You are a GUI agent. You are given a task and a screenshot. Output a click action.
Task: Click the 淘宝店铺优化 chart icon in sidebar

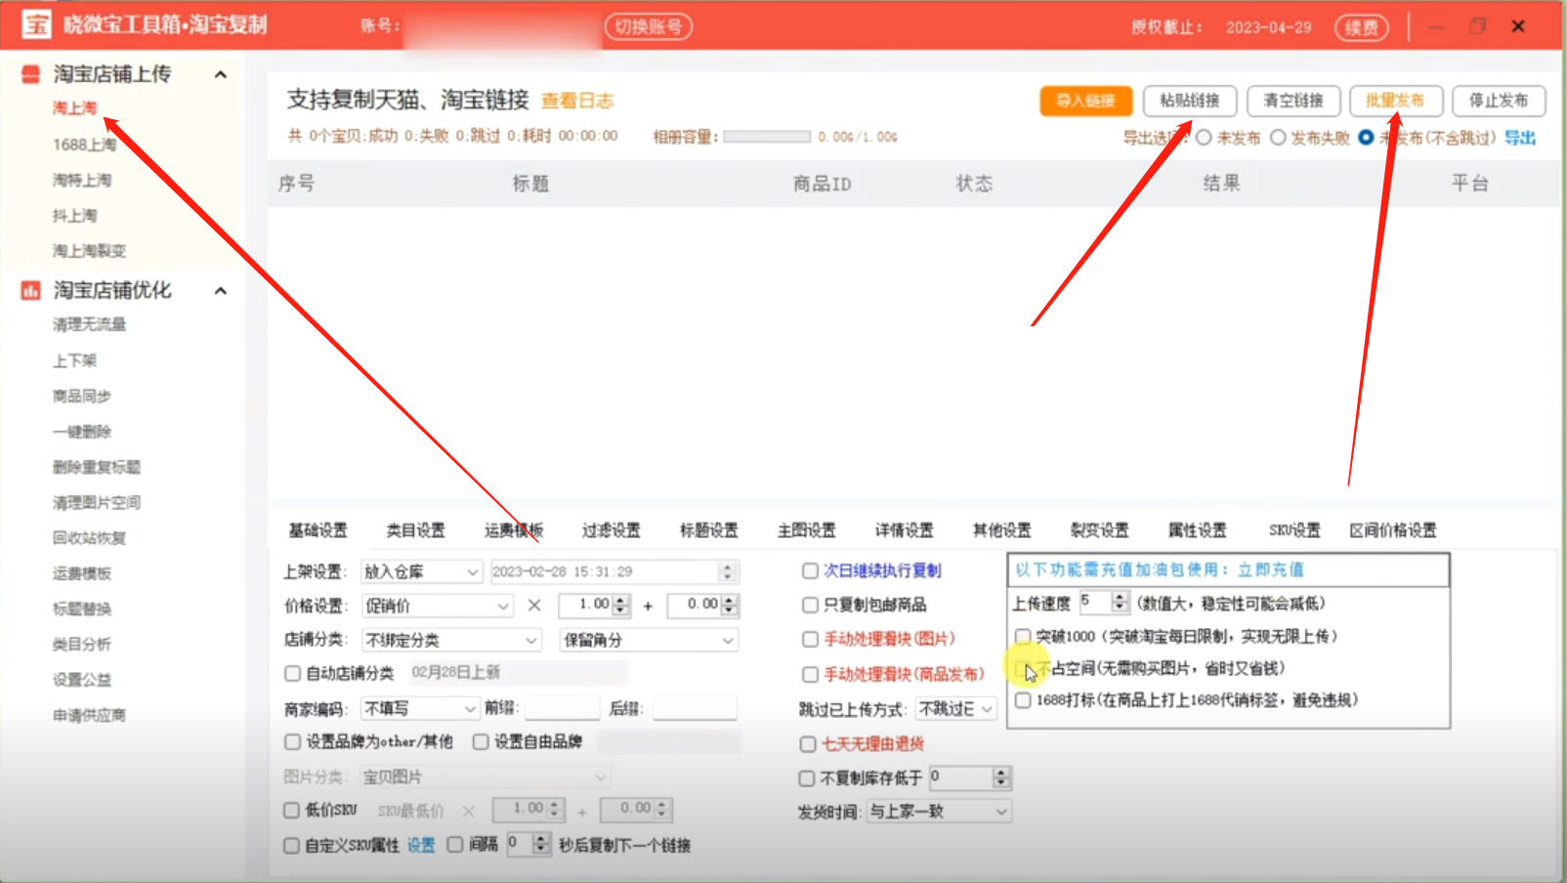click(x=30, y=290)
